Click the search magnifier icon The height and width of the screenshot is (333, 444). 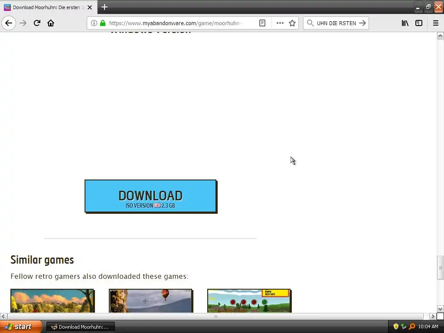[310, 23]
